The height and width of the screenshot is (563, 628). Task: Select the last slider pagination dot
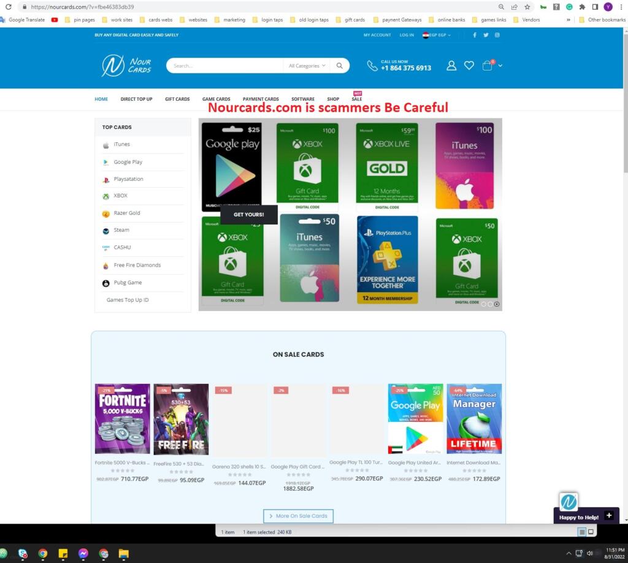coord(497,304)
